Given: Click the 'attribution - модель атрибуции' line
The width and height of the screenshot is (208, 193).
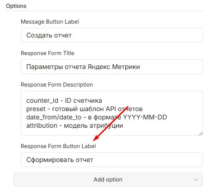Looking at the screenshot, I should click(x=74, y=125).
